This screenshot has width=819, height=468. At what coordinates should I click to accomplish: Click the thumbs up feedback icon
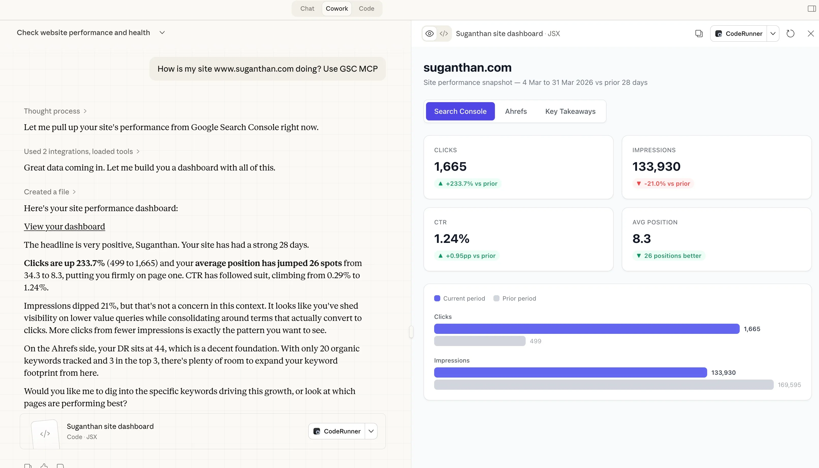click(x=44, y=465)
